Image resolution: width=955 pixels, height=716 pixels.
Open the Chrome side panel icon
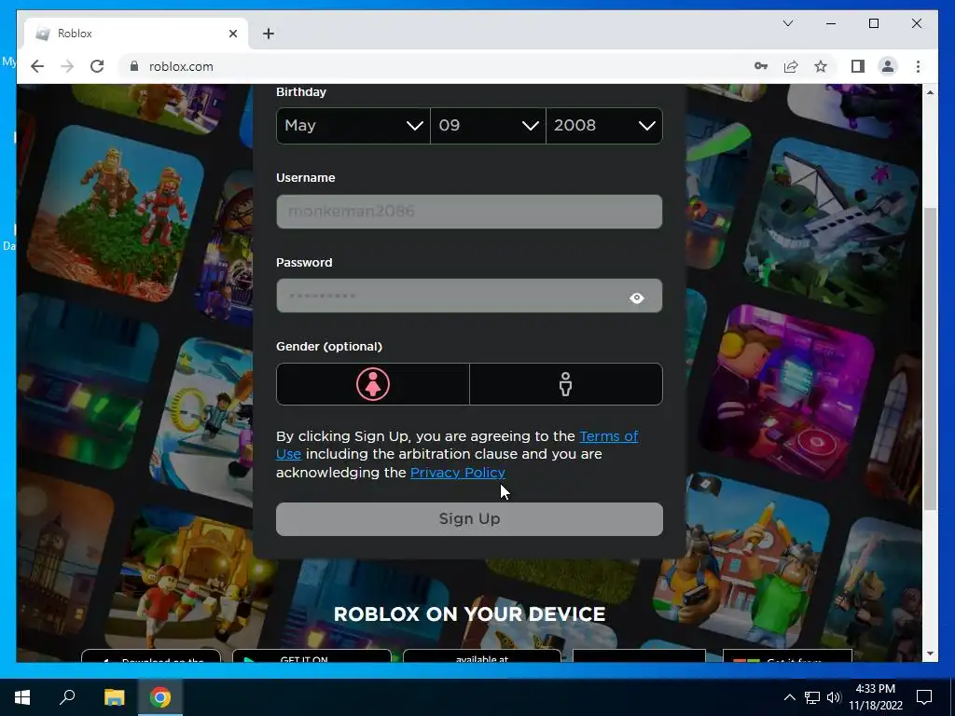(858, 66)
